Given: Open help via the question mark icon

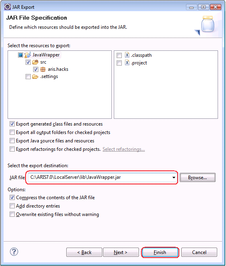Looking at the screenshot, I should tap(14, 252).
